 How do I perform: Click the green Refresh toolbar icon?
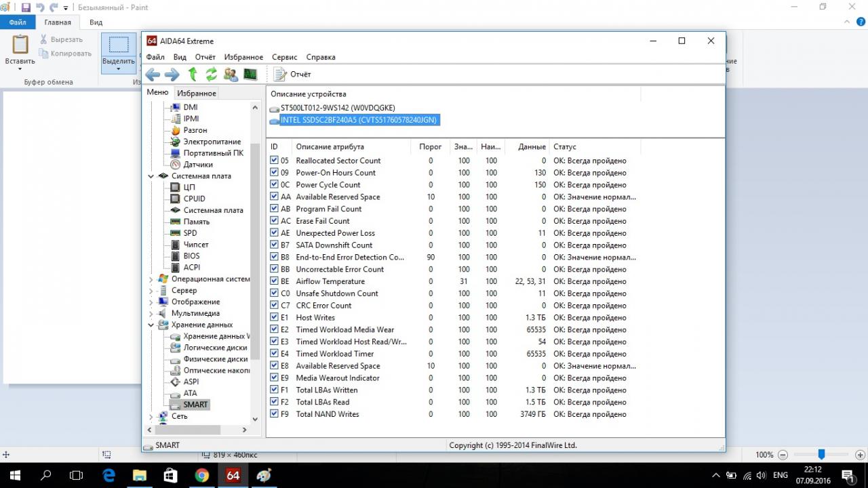click(212, 75)
